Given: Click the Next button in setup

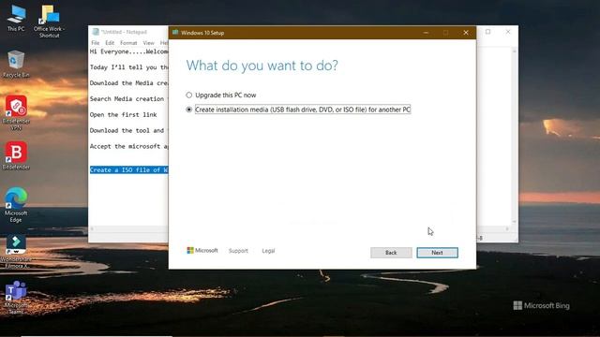Looking at the screenshot, I should click(438, 253).
